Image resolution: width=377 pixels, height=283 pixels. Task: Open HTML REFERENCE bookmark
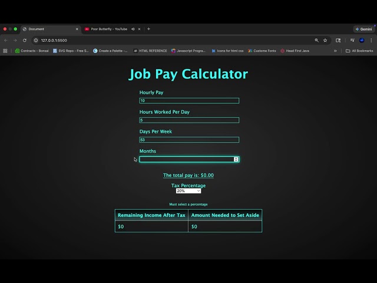[150, 51]
